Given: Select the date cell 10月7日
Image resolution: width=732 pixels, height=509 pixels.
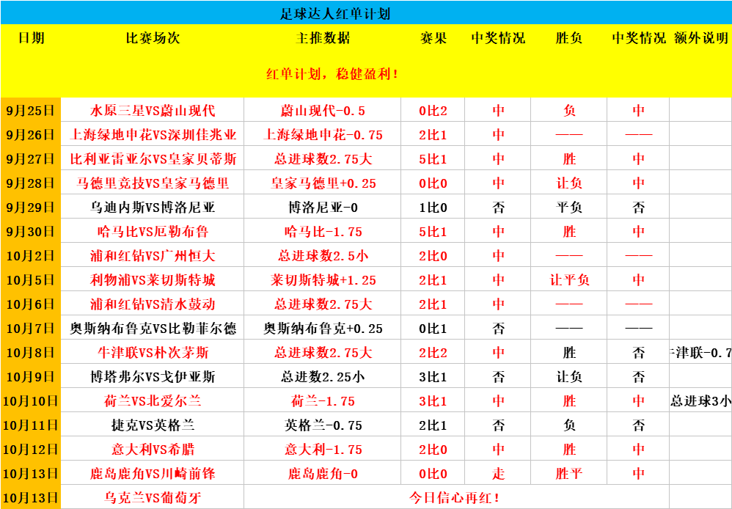Looking at the screenshot, I should pyautogui.click(x=30, y=329).
